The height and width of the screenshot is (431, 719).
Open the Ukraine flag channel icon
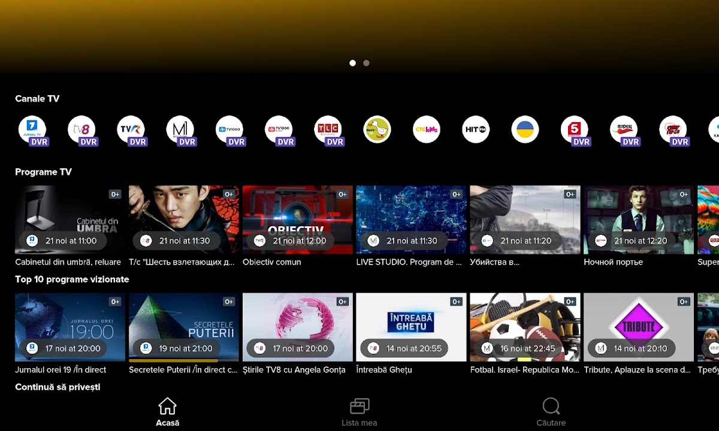coord(525,130)
